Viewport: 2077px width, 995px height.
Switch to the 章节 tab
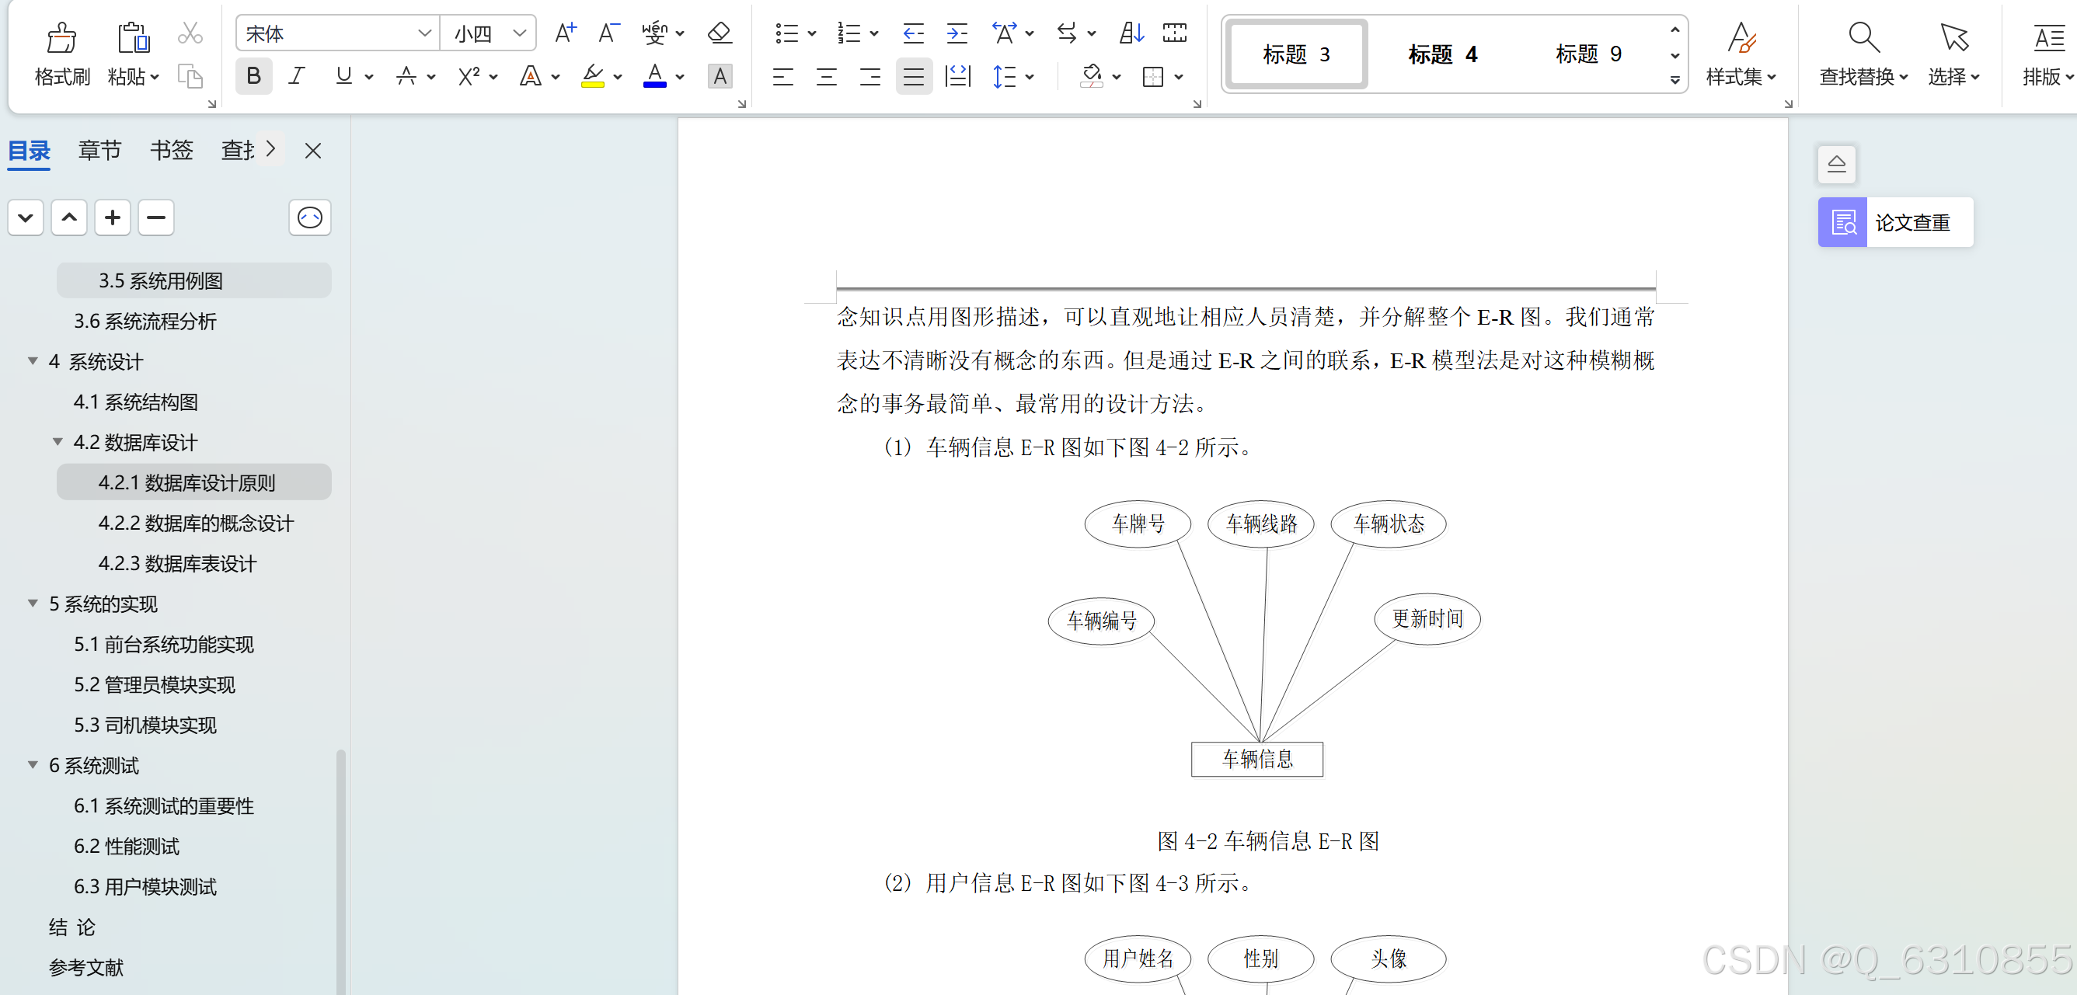(x=100, y=151)
